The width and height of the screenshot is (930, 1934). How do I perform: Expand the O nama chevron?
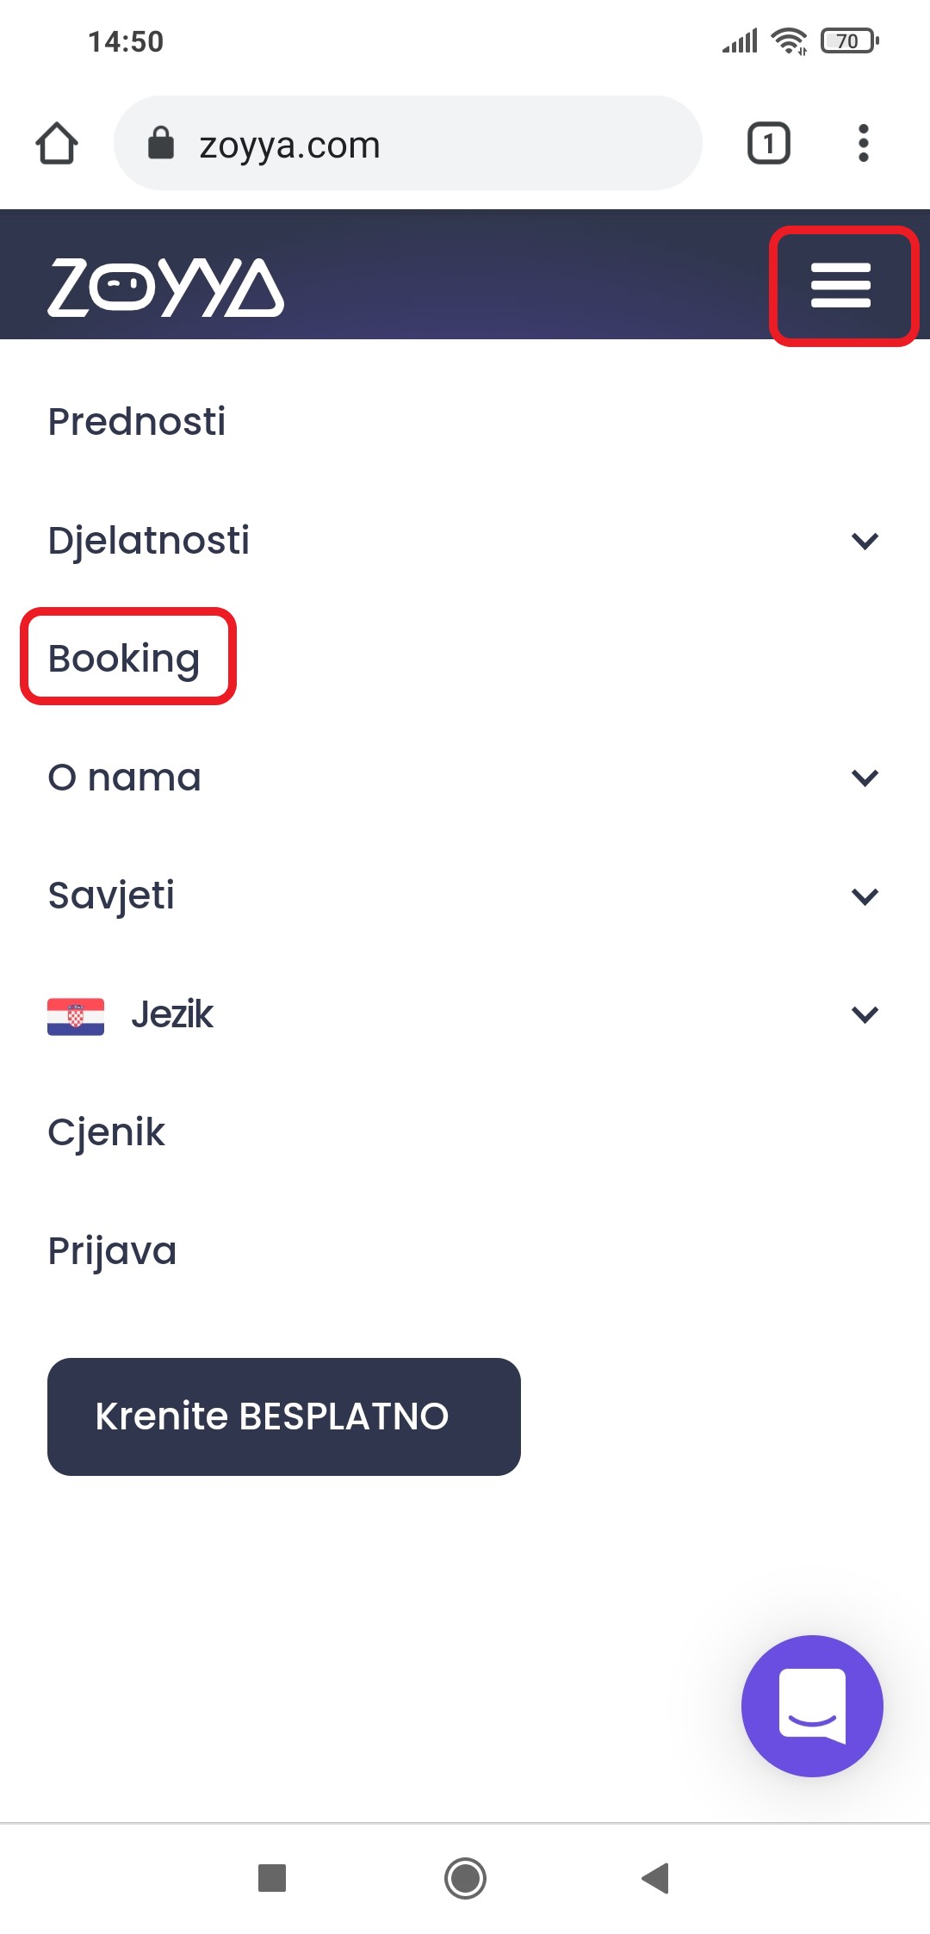coord(865,778)
